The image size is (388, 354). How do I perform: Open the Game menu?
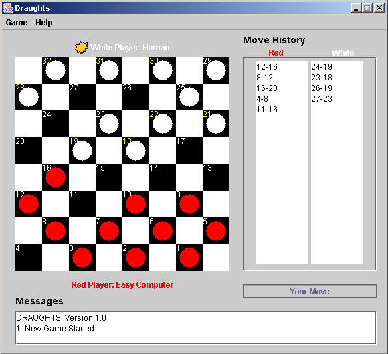click(x=17, y=23)
